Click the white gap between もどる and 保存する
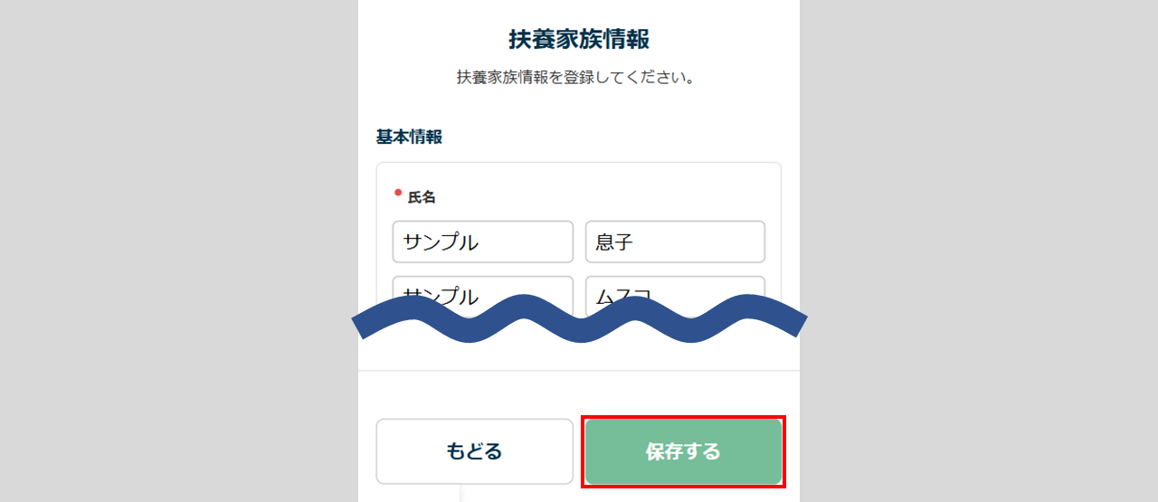The image size is (1158, 502). 579,451
